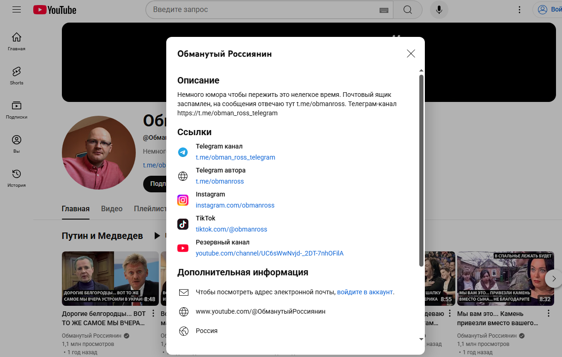Go to the YouTube logo homepage

pos(54,10)
